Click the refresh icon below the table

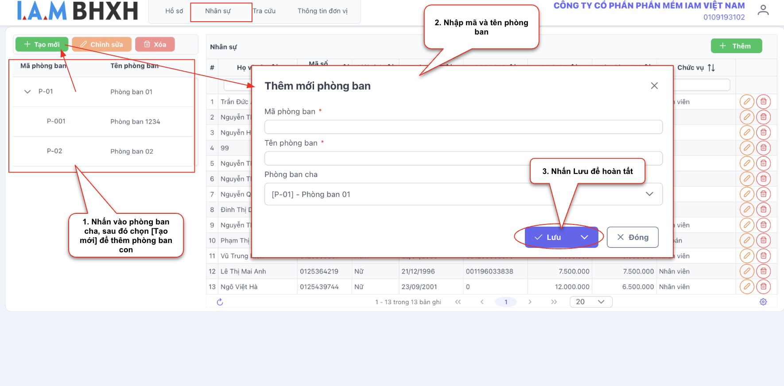(x=220, y=302)
